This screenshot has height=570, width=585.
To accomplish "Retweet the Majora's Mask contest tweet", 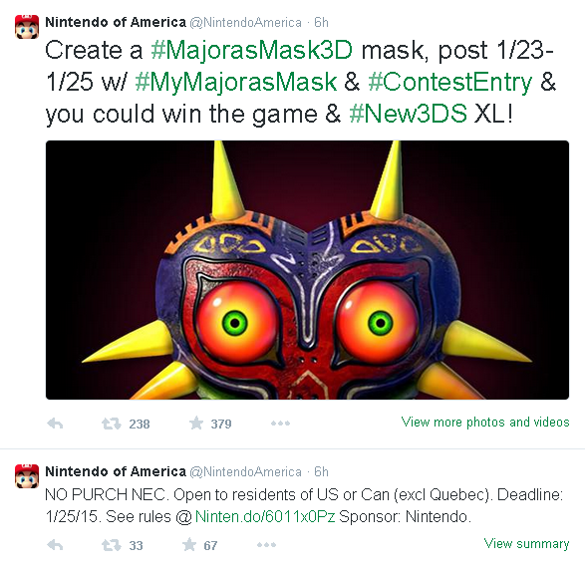I will [112, 424].
